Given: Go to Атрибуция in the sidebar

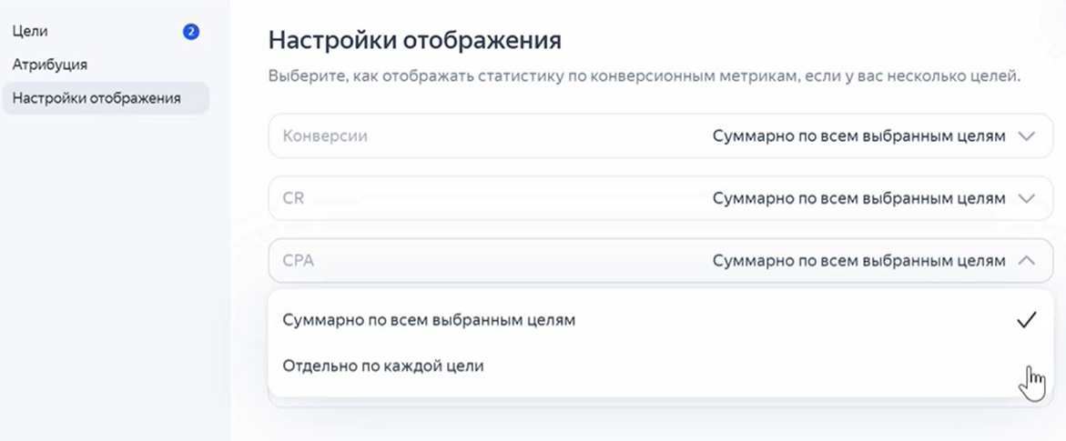Looking at the screenshot, I should click(x=50, y=65).
